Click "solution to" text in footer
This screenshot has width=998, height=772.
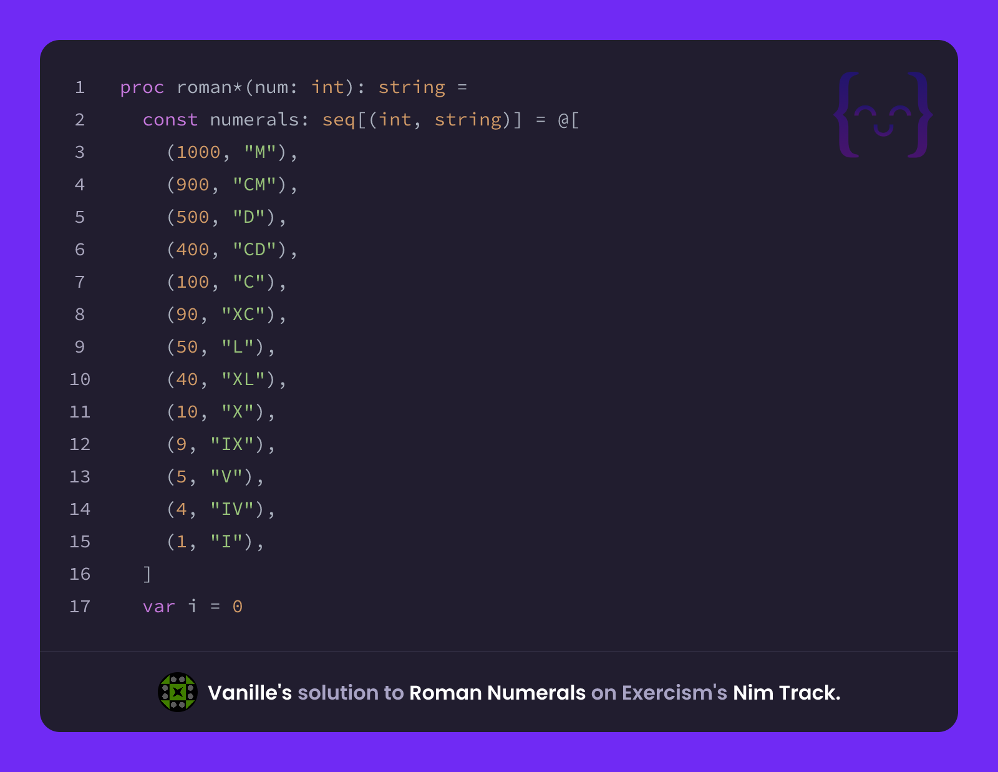351,693
